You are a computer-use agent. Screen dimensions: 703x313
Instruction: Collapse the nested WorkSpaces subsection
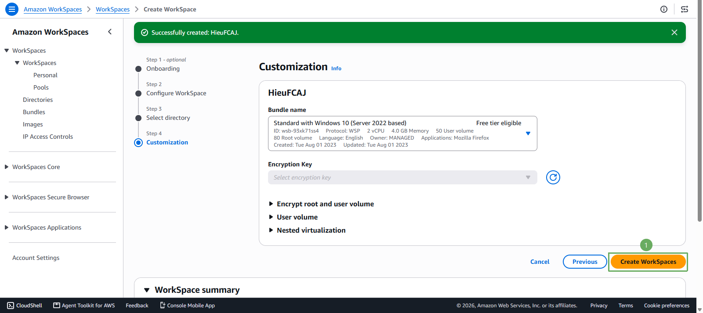(x=17, y=63)
